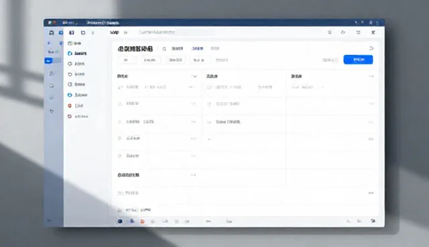Select the blue-highlighted item in the narrow rail

click(x=48, y=61)
